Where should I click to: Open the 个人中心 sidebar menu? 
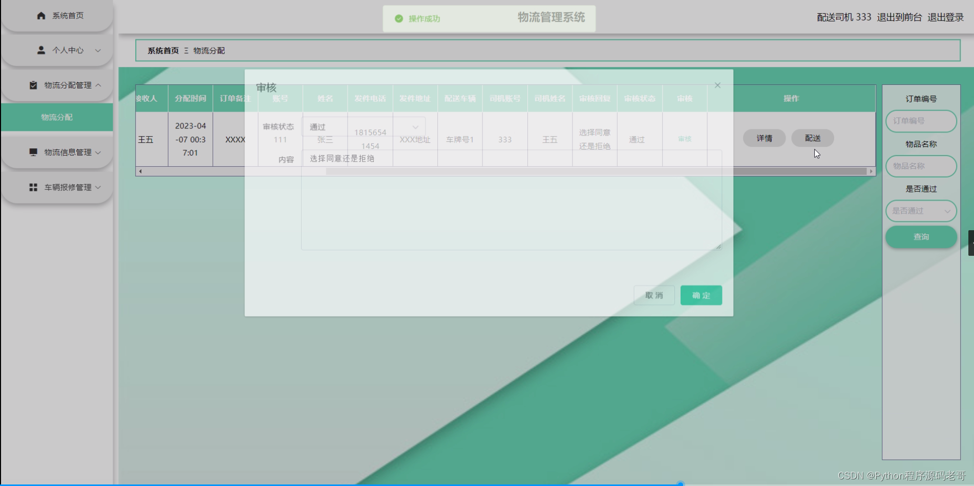(x=57, y=51)
